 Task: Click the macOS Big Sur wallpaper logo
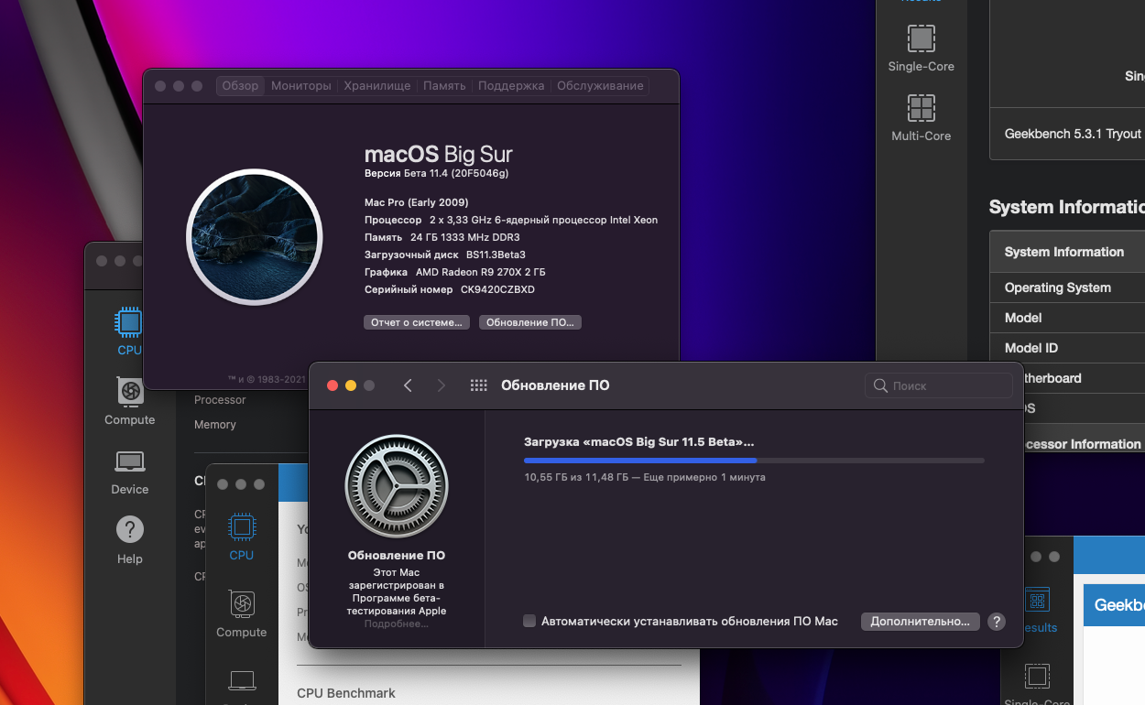(x=255, y=236)
